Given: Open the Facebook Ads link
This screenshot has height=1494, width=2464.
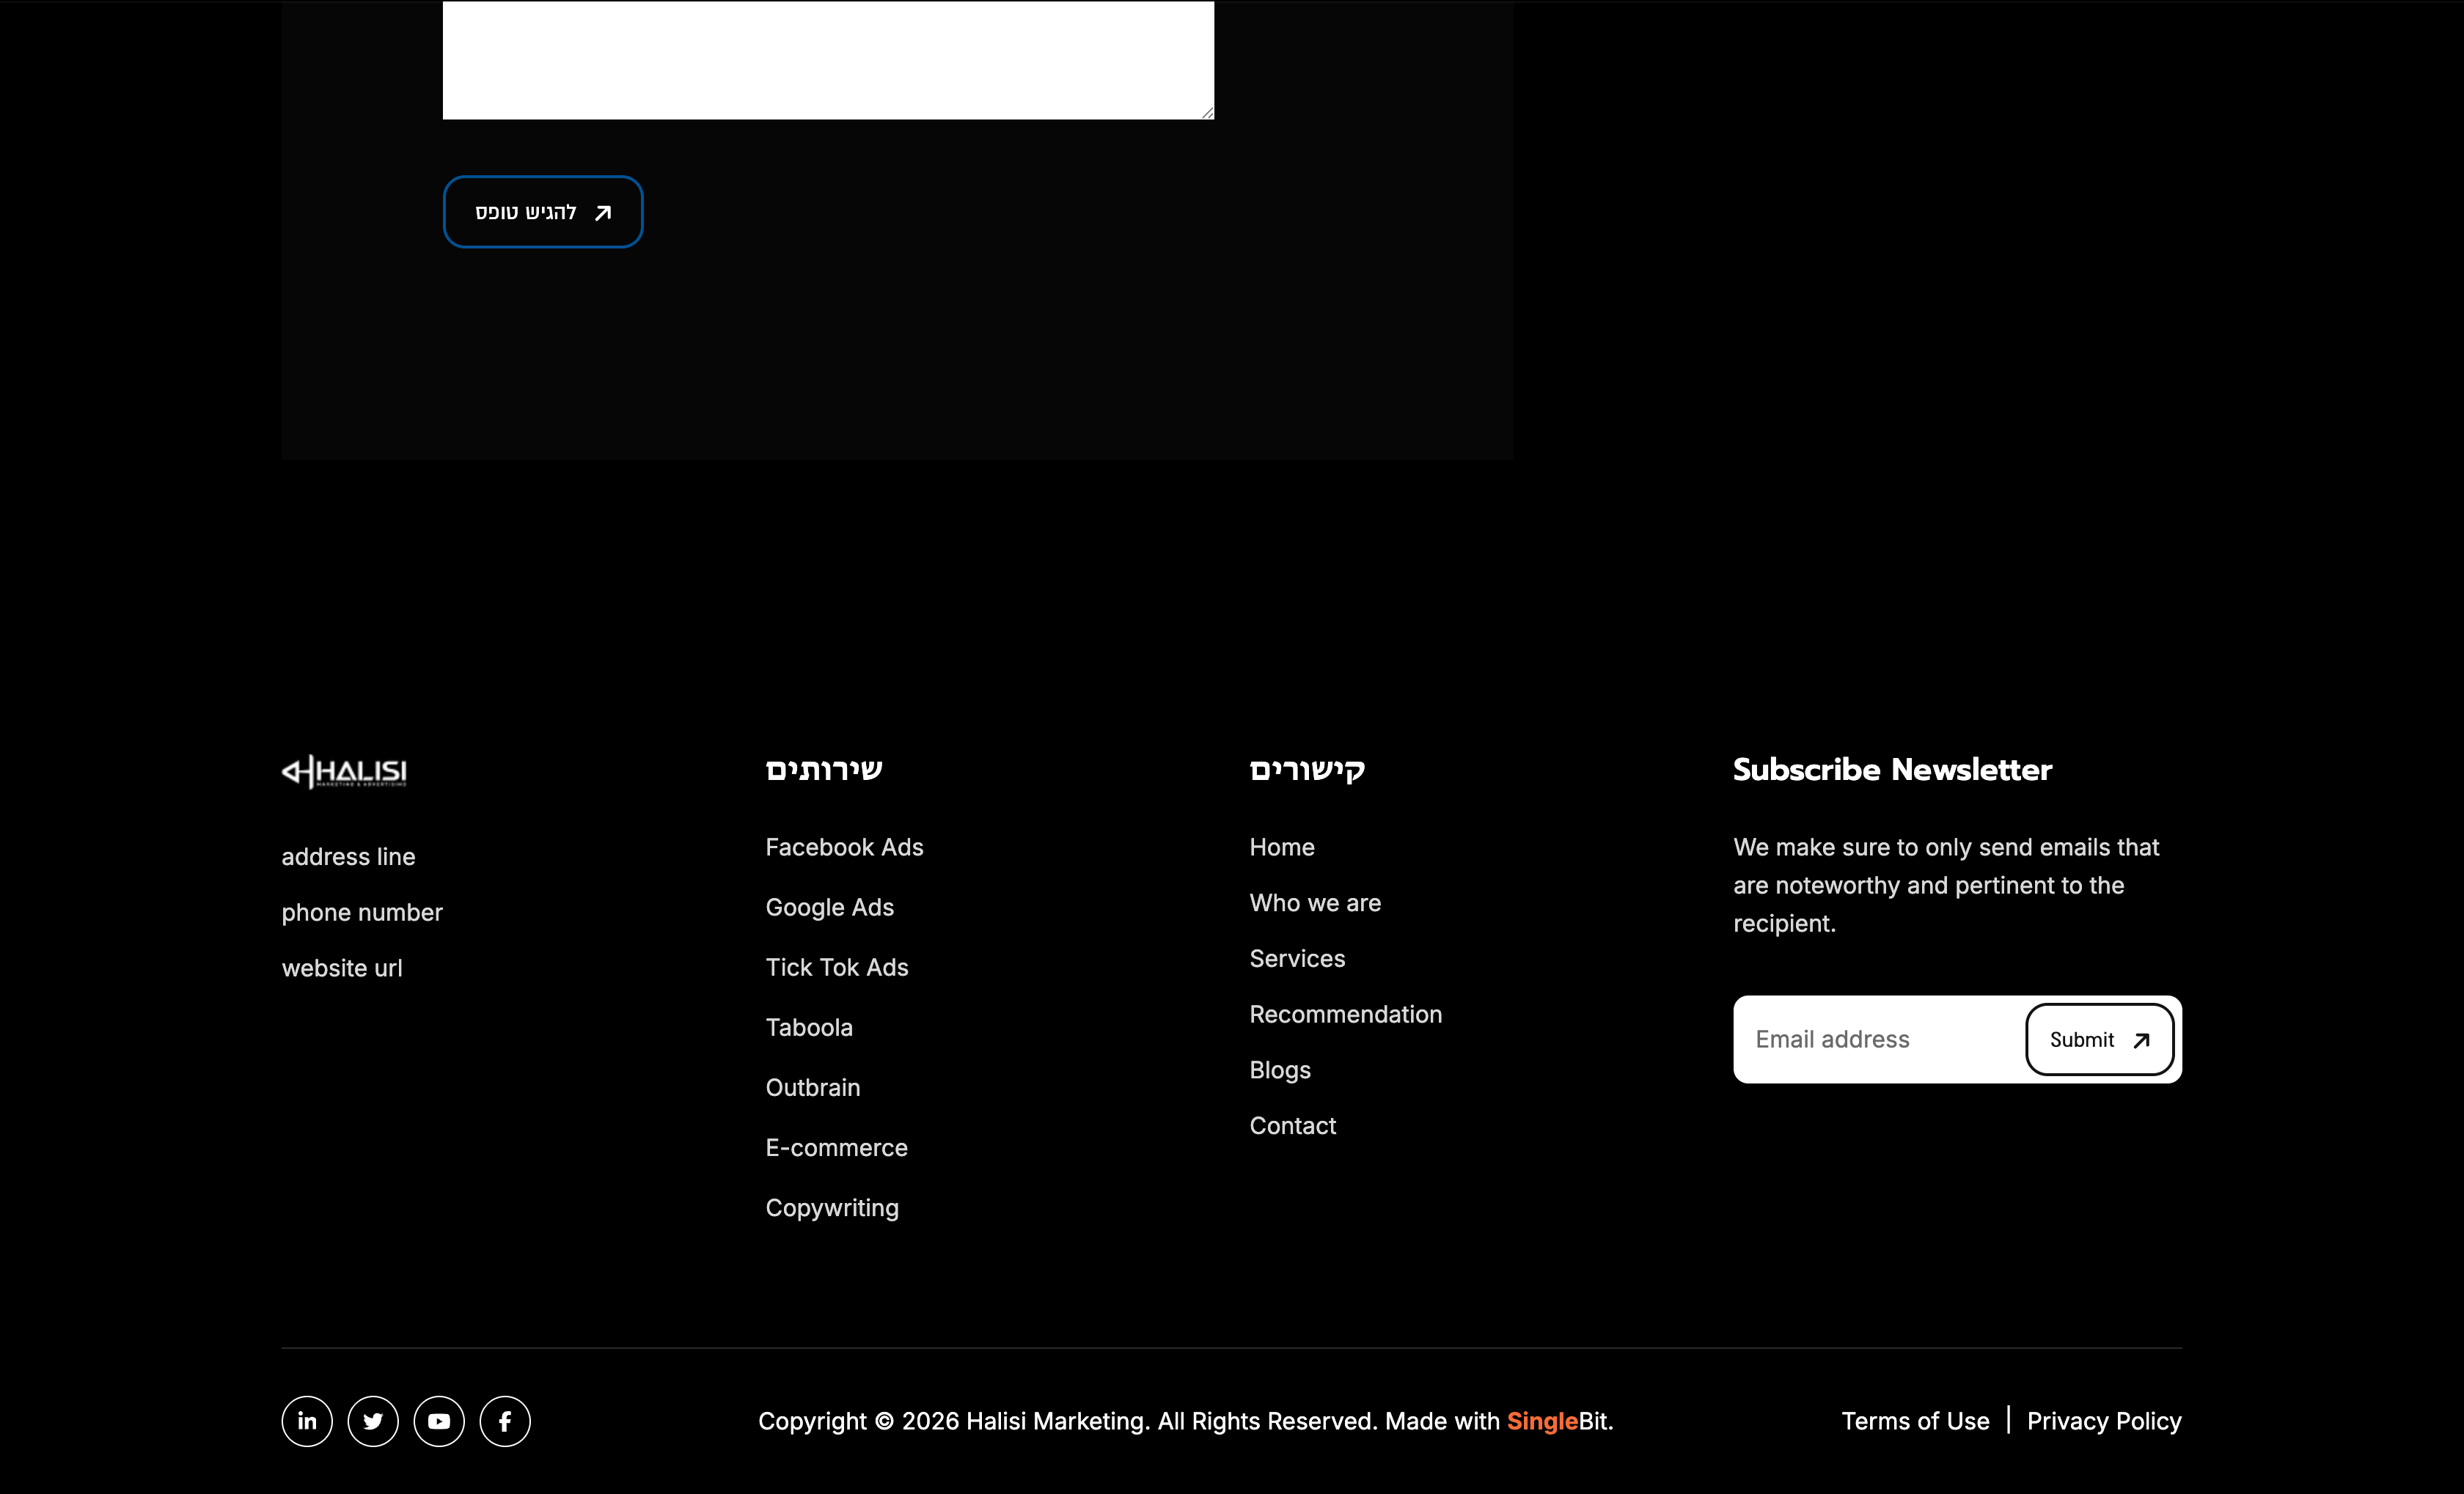Looking at the screenshot, I should point(844,847).
